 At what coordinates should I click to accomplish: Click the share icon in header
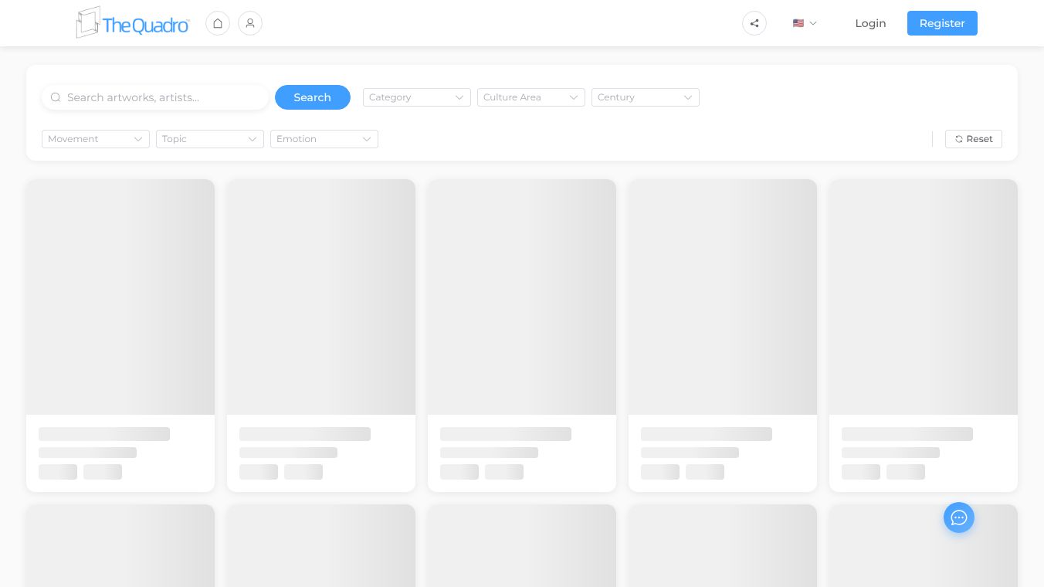(754, 23)
